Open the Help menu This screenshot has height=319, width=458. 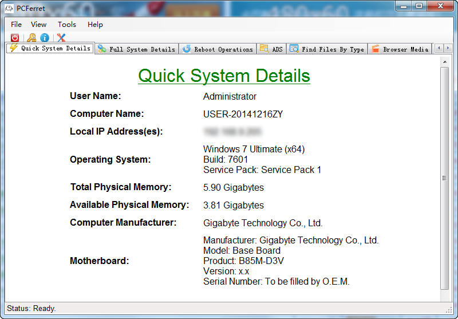click(x=95, y=25)
